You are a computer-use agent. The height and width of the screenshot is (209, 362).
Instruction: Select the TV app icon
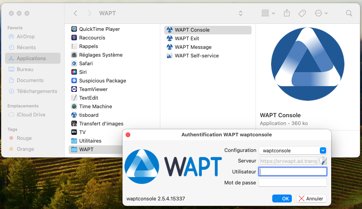coord(74,132)
